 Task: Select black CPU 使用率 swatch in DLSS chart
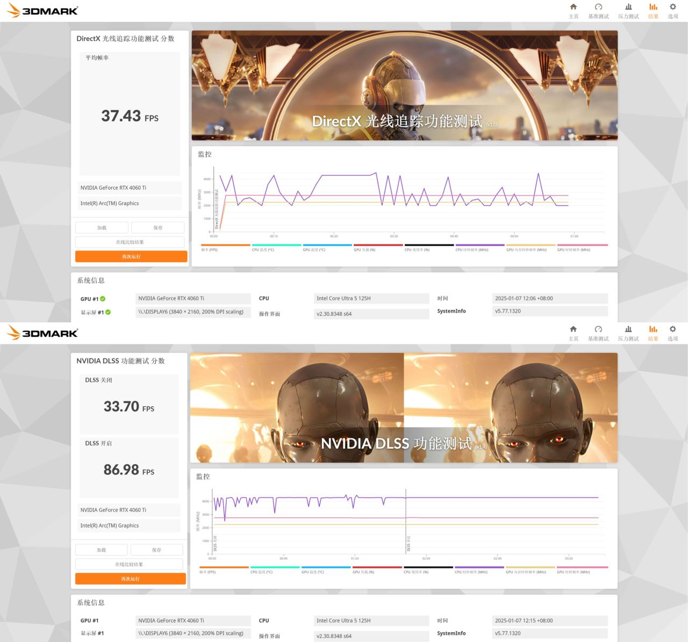point(428,567)
